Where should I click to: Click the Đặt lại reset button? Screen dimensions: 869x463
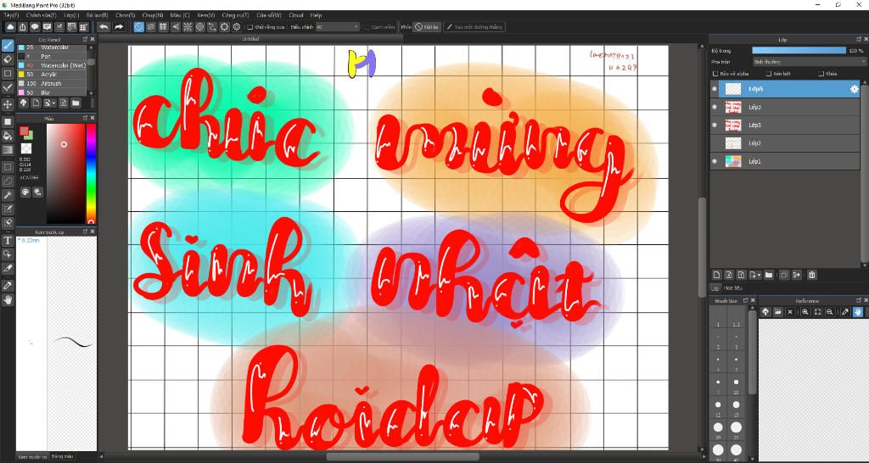(427, 26)
